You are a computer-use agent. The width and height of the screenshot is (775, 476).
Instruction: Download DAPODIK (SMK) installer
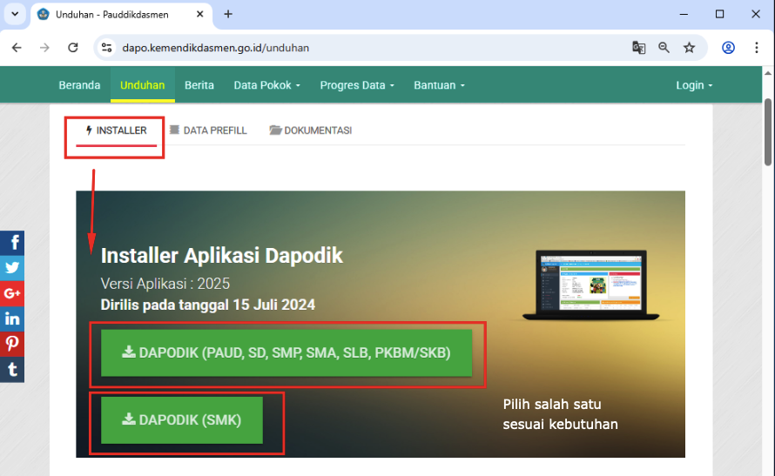coord(181,419)
